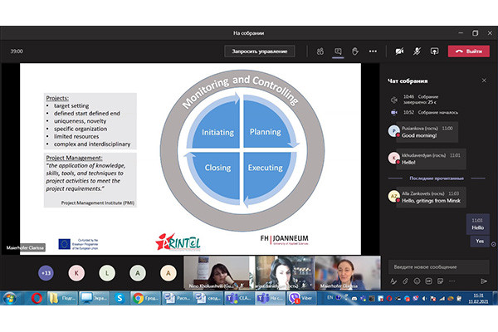Image resolution: width=498 pixels, height=332 pixels.
Task: Raise hand in the meeting
Action: (x=355, y=51)
